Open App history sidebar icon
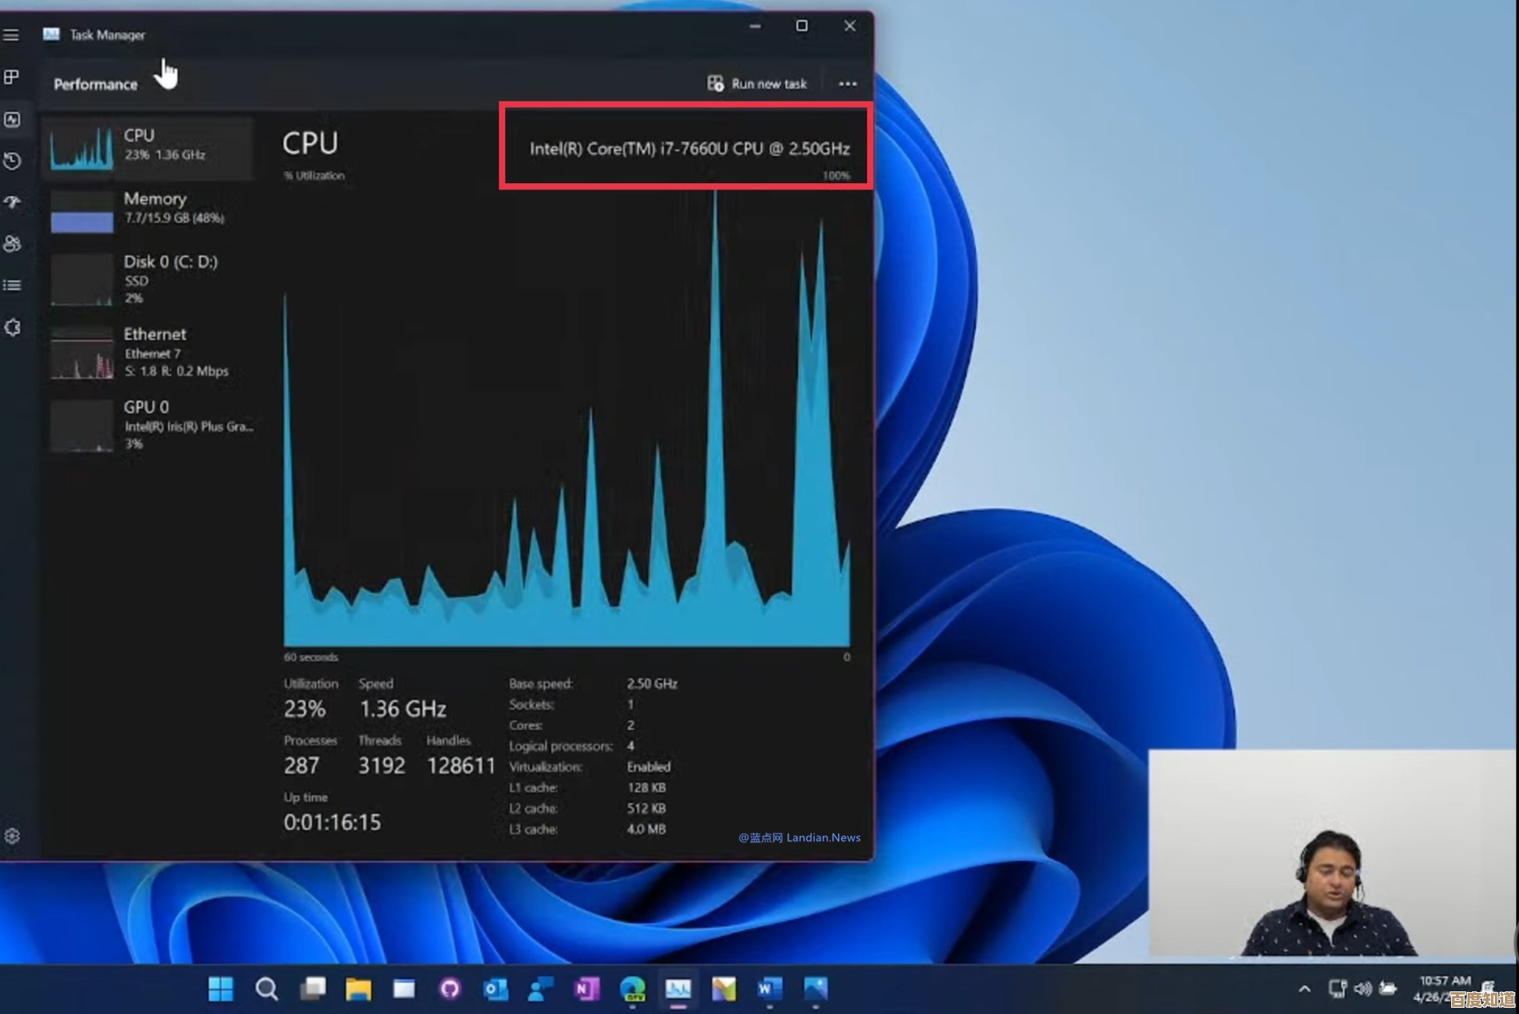The image size is (1519, 1014). coord(12,161)
